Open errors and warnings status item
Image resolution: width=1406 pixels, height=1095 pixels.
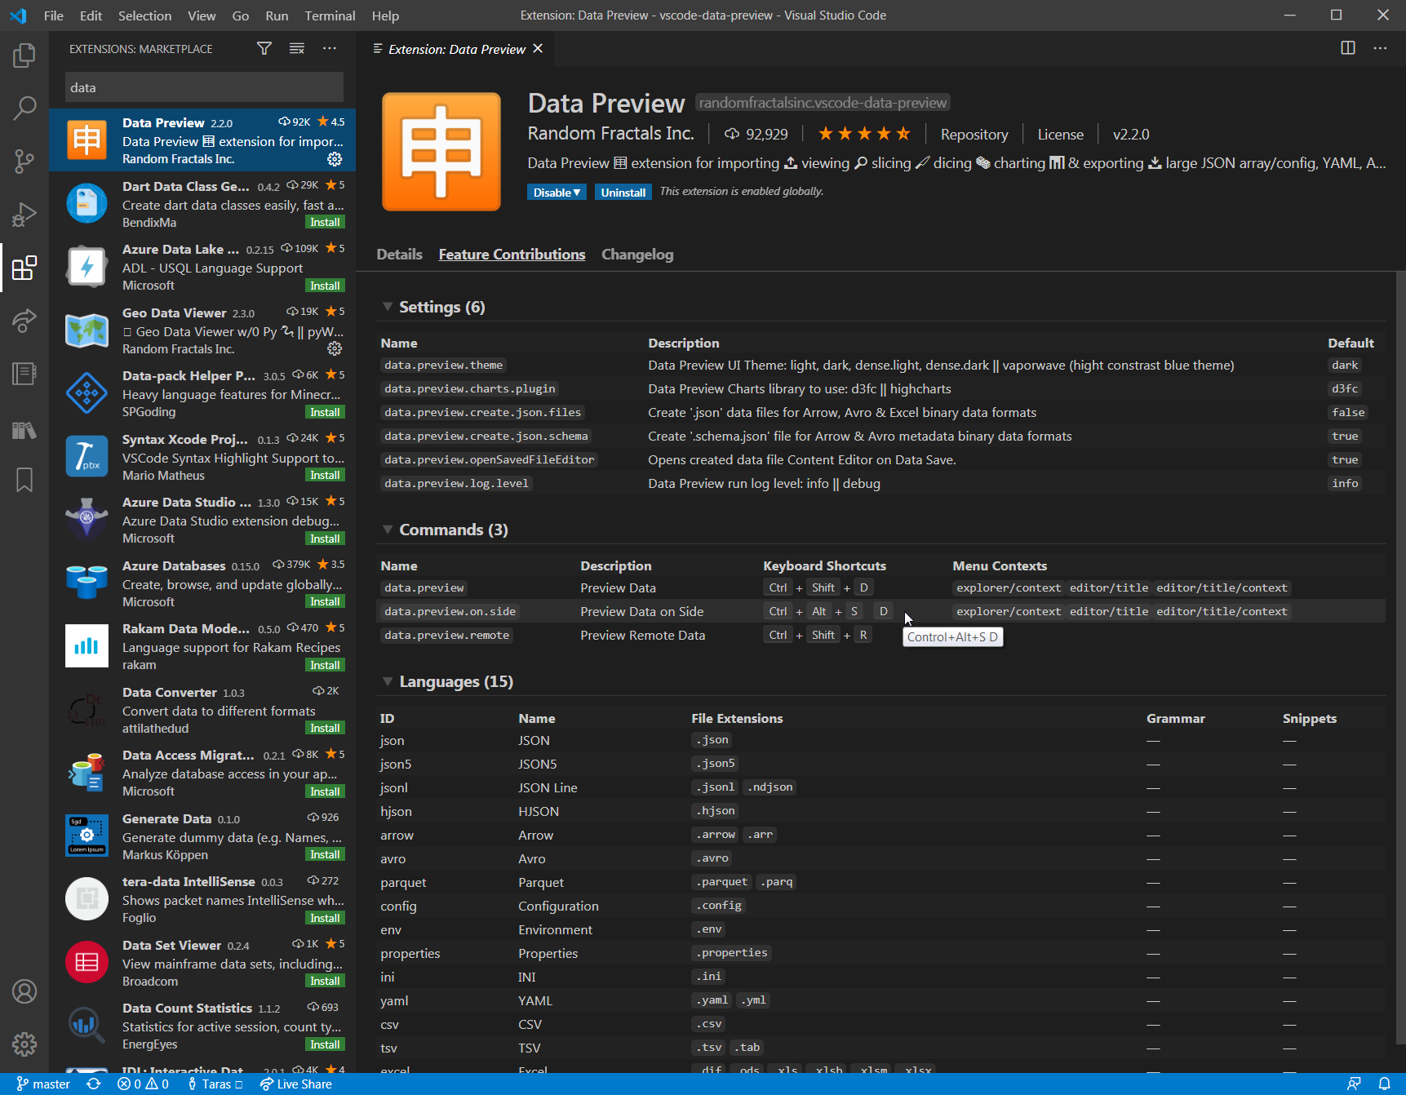click(x=143, y=1084)
